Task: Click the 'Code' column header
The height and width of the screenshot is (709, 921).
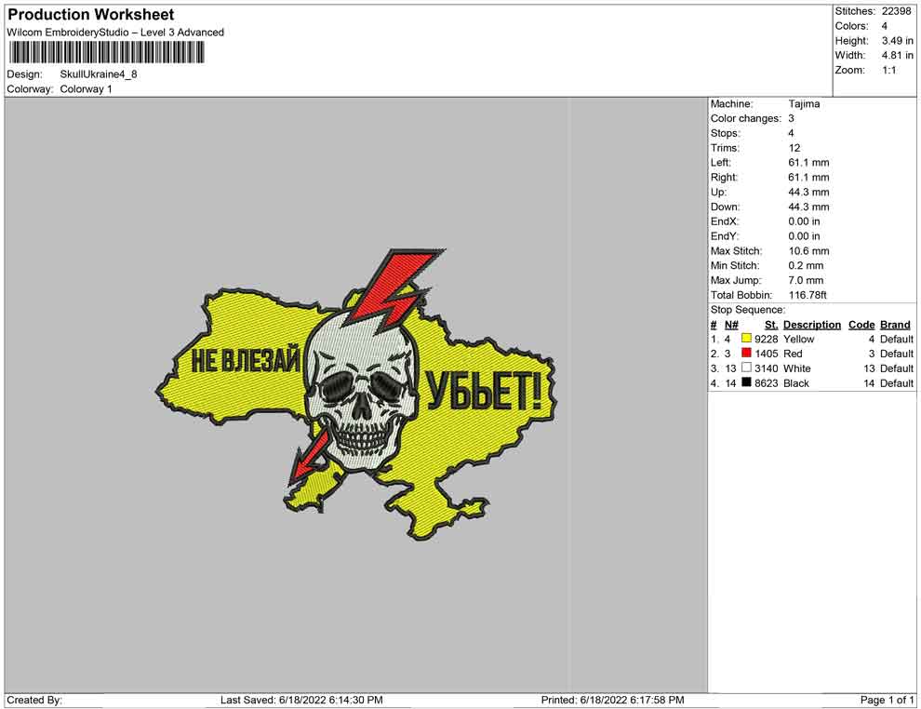Action: coord(861,325)
